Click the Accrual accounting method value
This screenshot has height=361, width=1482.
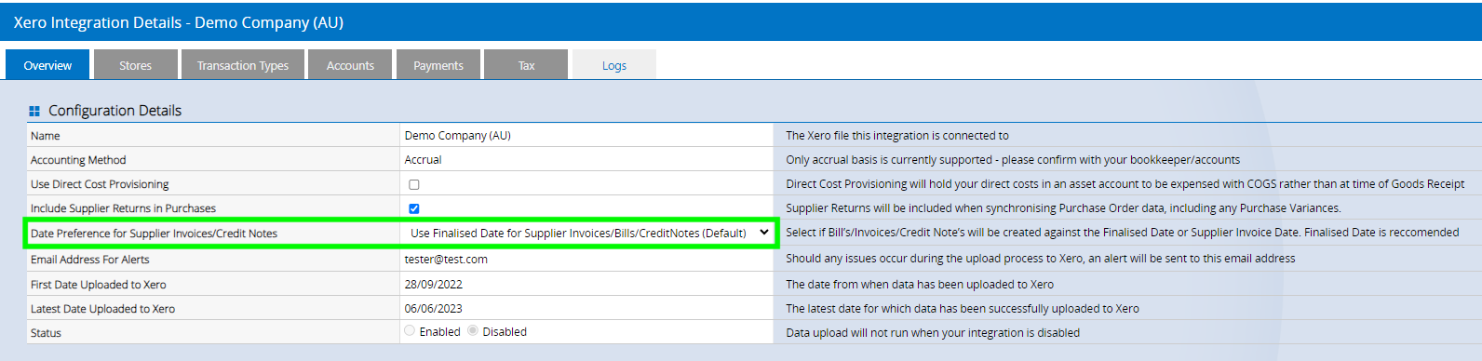coord(423,160)
